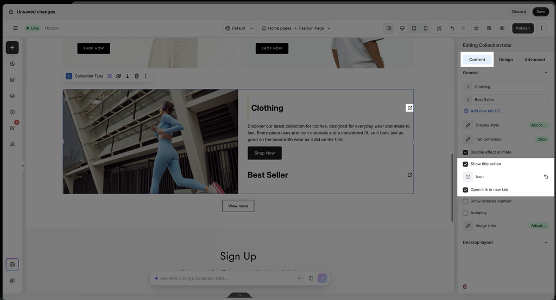
Task: Click the Best Seller accordion title
Action: (x=268, y=175)
